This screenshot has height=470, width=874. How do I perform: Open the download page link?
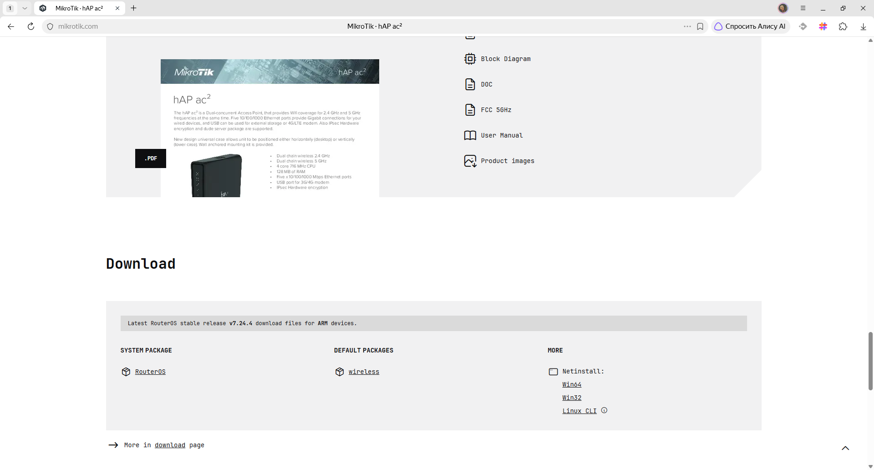tap(170, 445)
